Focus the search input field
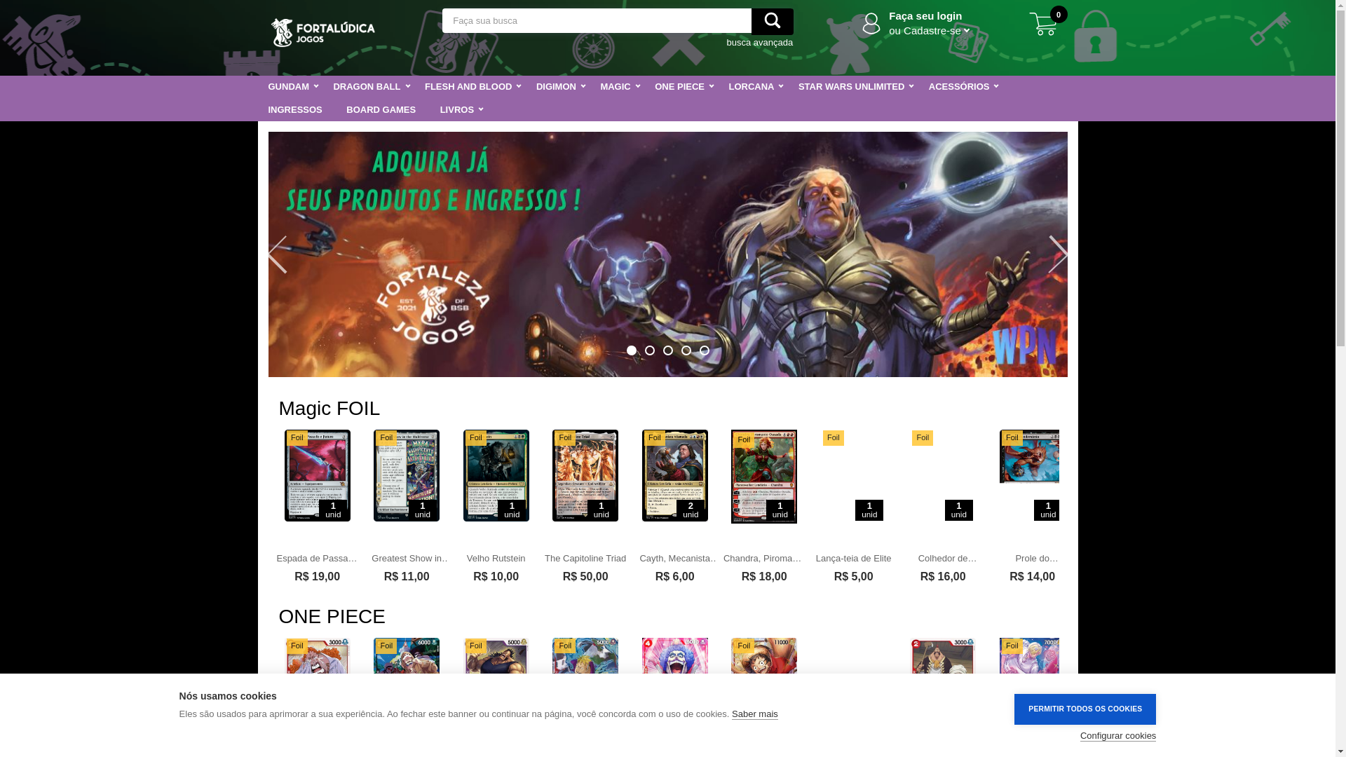1346x757 pixels. [x=597, y=21]
